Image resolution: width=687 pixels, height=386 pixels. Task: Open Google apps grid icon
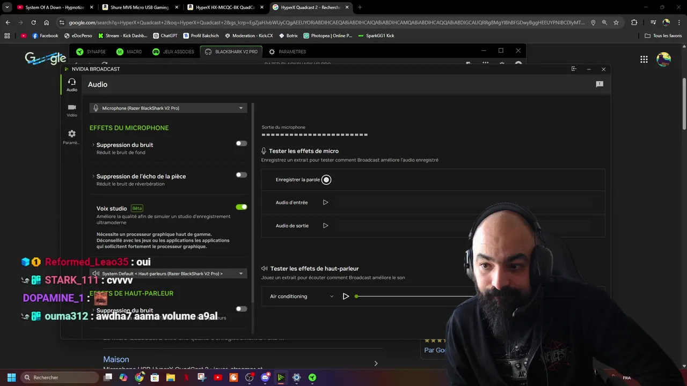click(644, 60)
